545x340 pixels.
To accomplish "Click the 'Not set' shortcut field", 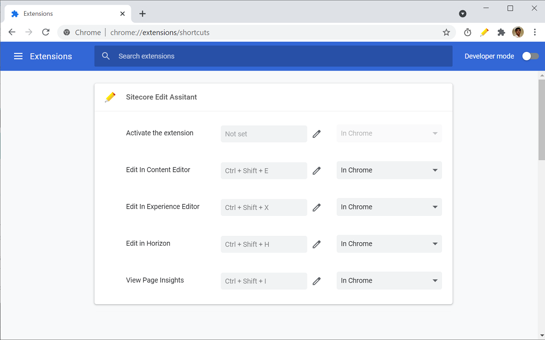I will pyautogui.click(x=264, y=134).
